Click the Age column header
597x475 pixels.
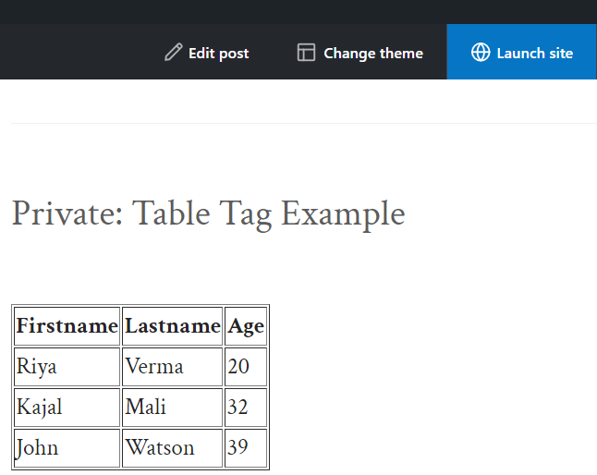[246, 325]
